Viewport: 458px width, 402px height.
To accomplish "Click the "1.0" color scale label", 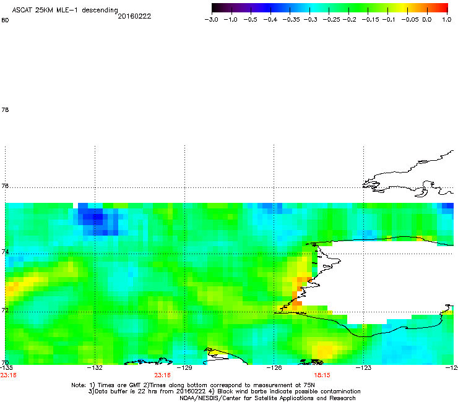I will click(x=447, y=20).
